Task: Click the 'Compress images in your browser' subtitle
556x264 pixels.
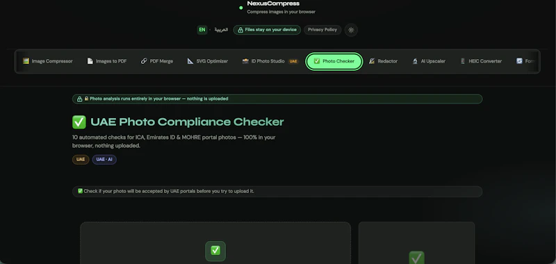Action: coord(281,12)
